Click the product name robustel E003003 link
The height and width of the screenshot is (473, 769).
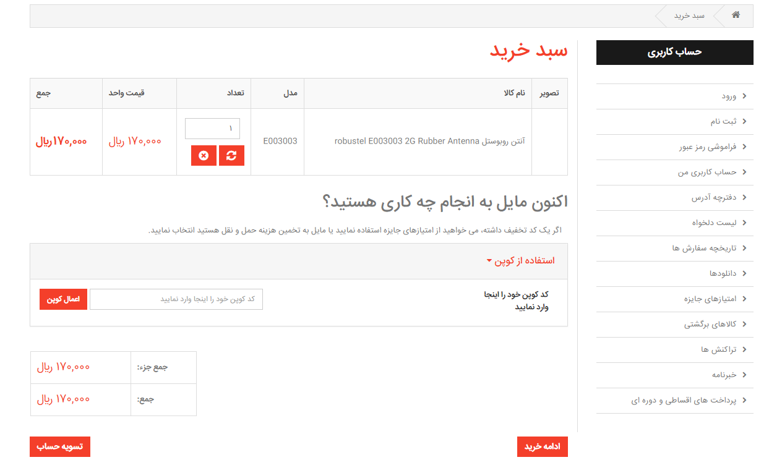pyautogui.click(x=429, y=141)
